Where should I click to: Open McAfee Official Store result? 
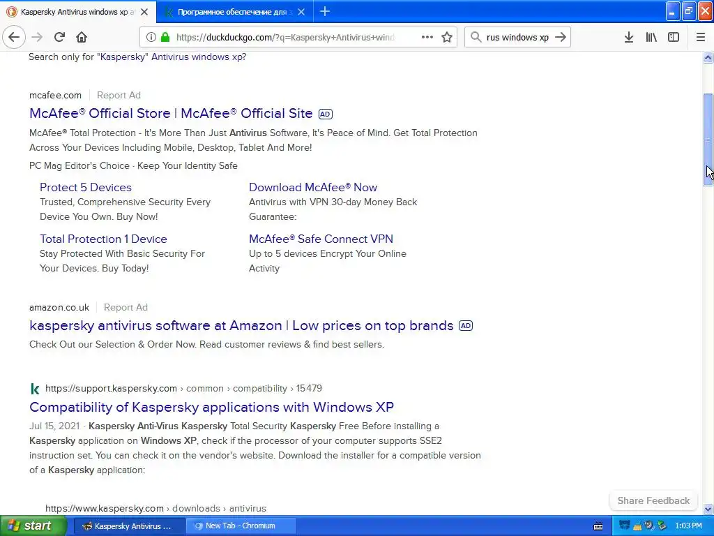[x=171, y=113]
